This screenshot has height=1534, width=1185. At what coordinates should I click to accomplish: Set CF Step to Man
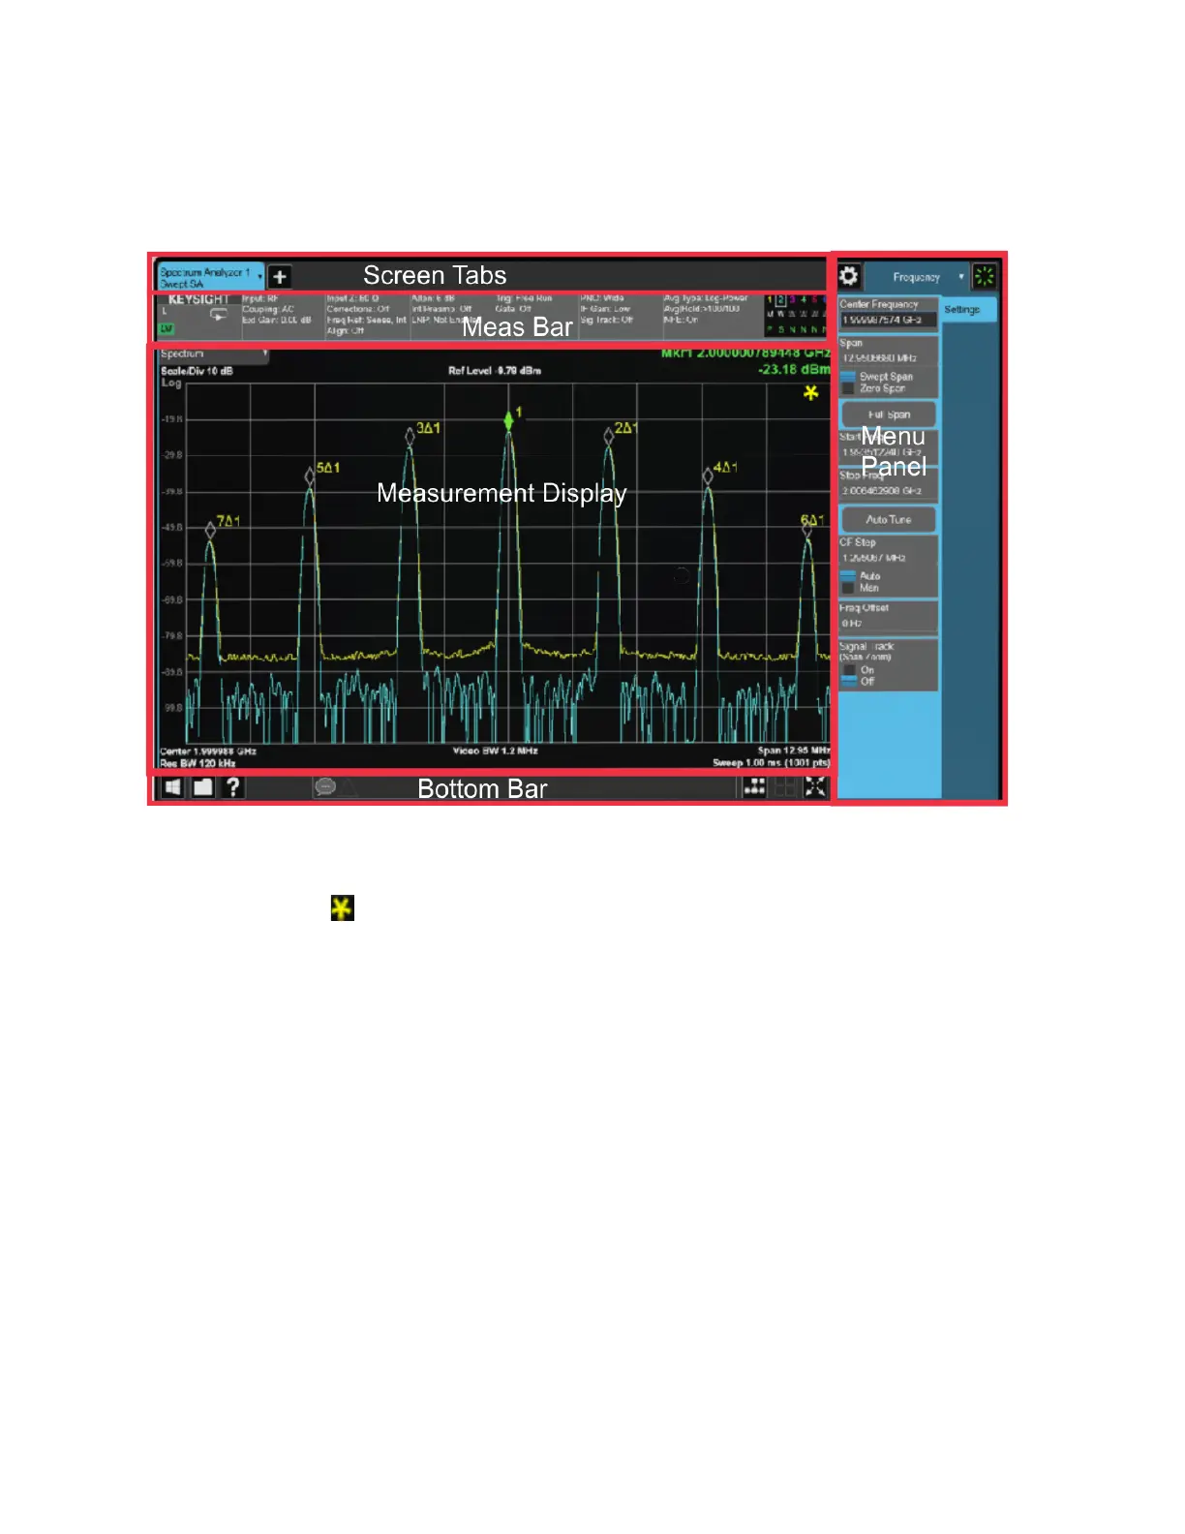pyautogui.click(x=861, y=588)
